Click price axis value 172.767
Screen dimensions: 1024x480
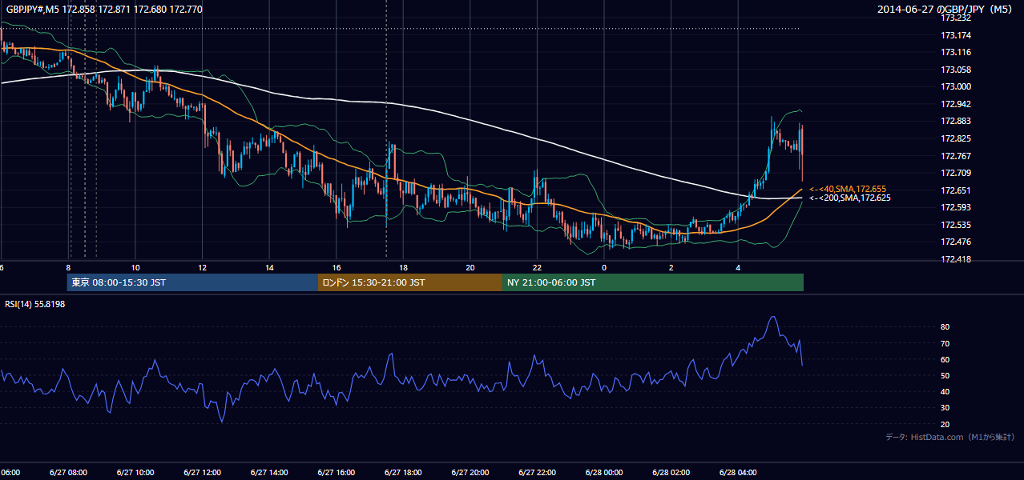point(956,156)
